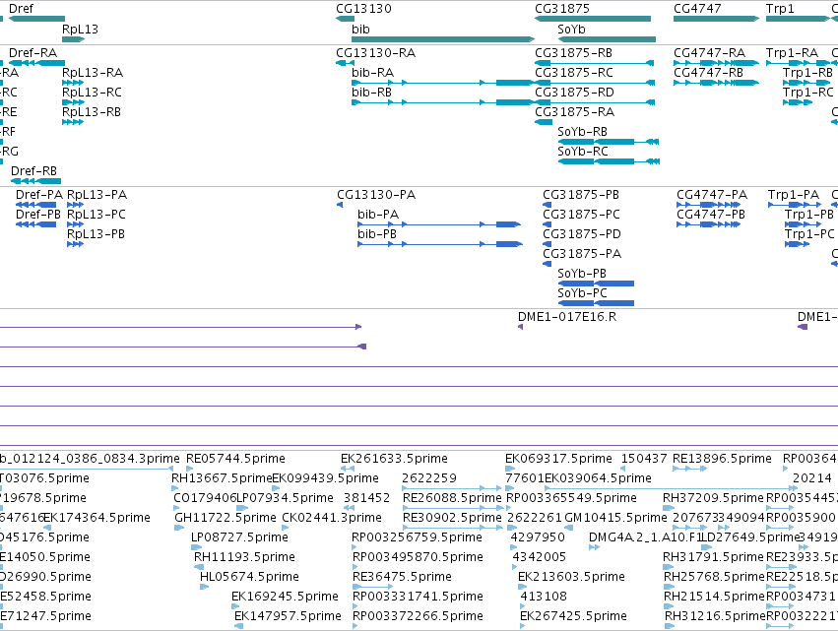Viewport: 838px width, 631px height.
Task: Select the DME1-017E16.R feature label
Action: [567, 316]
